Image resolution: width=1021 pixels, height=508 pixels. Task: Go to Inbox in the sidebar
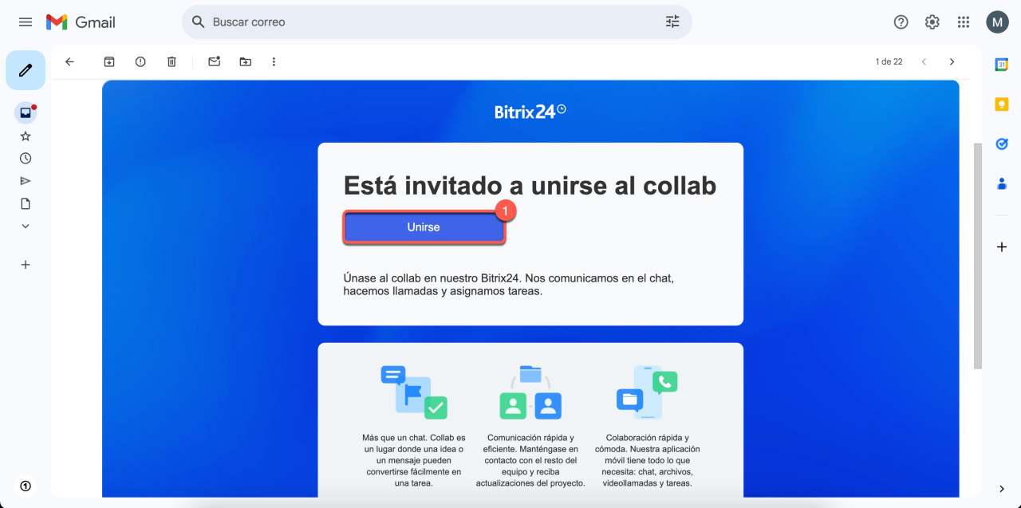pyautogui.click(x=26, y=112)
